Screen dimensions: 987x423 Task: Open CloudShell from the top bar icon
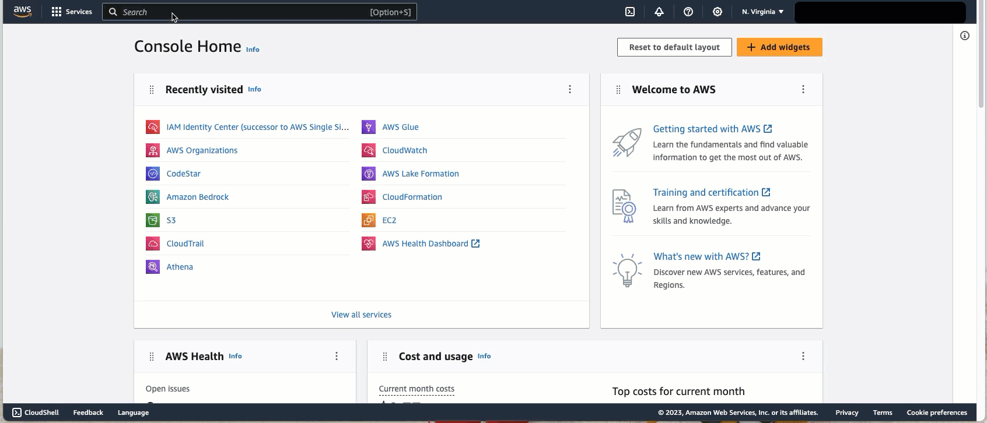click(630, 12)
